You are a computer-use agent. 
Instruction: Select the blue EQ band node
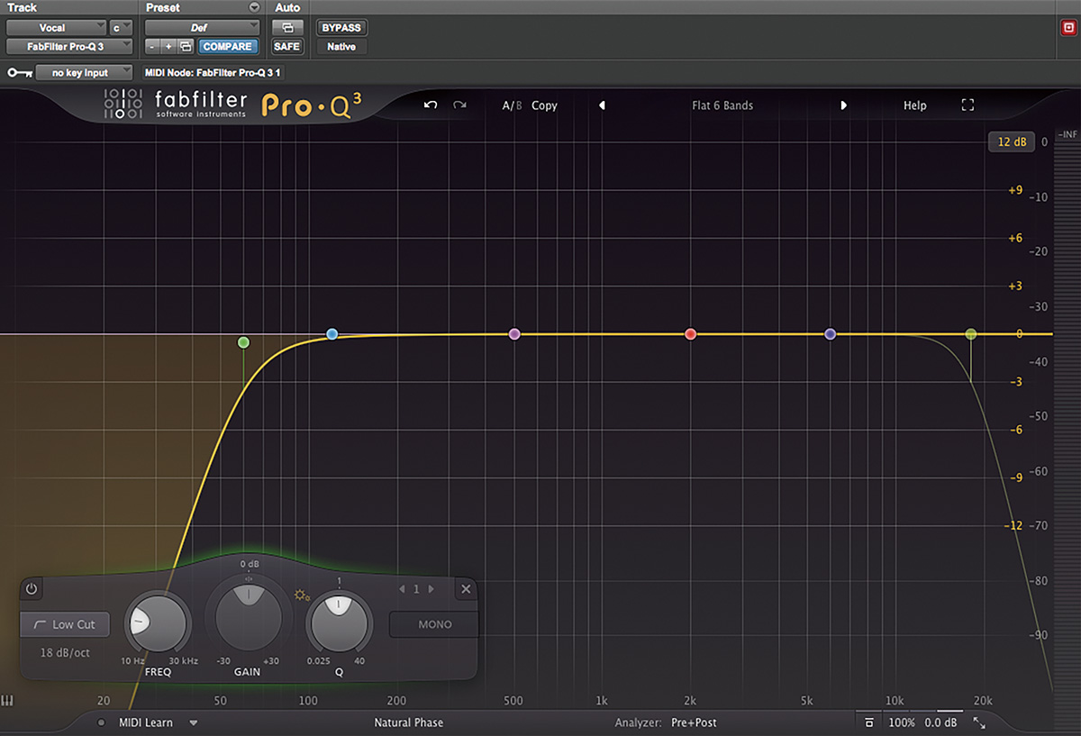[332, 334]
